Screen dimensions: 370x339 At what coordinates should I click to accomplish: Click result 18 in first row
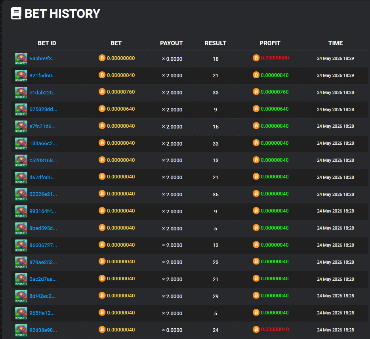click(x=216, y=59)
